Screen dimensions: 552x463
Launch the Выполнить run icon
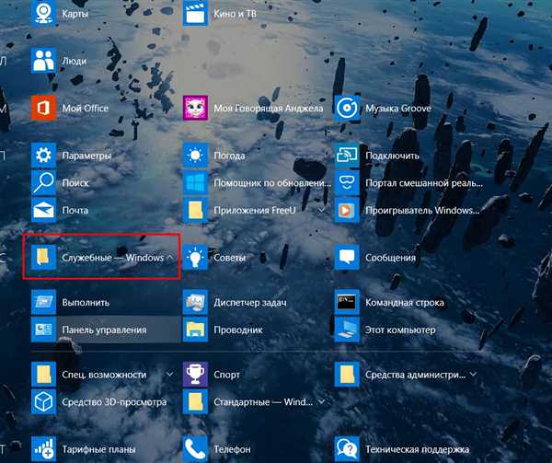click(43, 302)
